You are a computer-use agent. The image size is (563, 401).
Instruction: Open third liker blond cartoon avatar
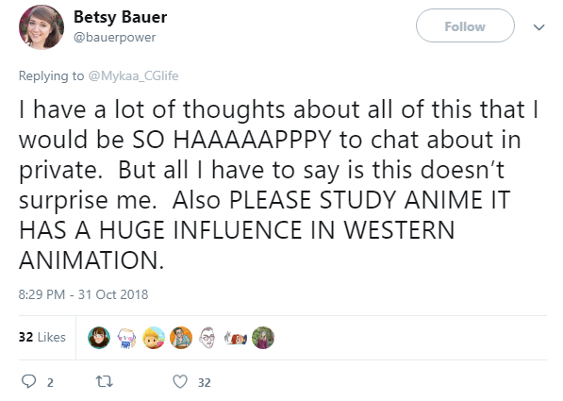click(x=154, y=338)
